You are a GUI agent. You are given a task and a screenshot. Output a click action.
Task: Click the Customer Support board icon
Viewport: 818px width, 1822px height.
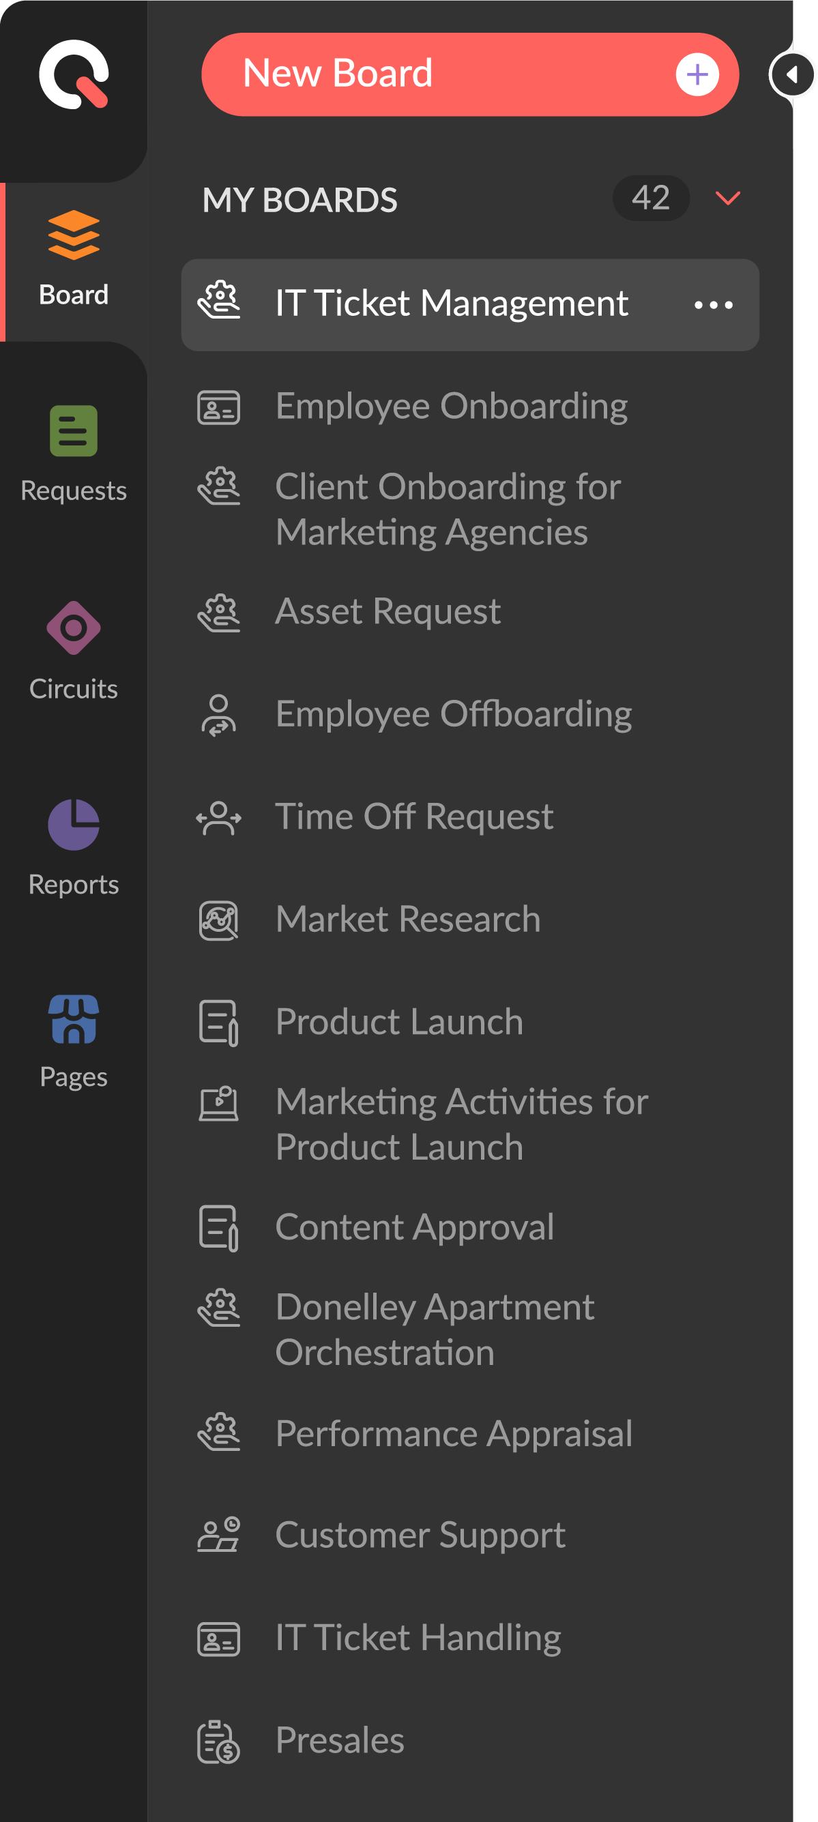tap(218, 1536)
